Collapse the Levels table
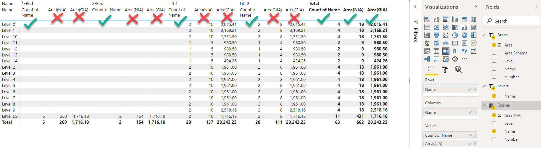Viewport: 541px width, 148px height. tap(485, 86)
